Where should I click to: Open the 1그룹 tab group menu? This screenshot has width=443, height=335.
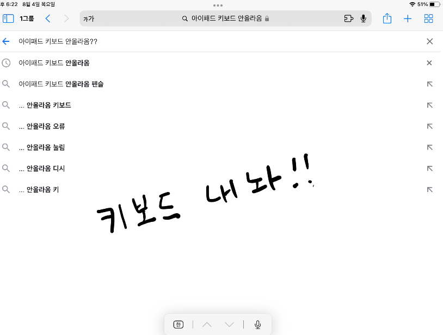[x=27, y=18]
